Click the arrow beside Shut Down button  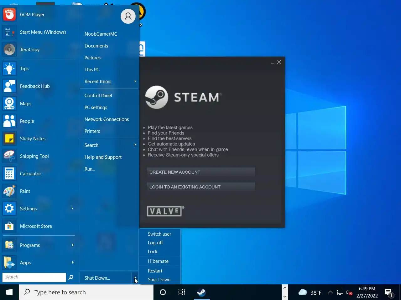pyautogui.click(x=135, y=278)
